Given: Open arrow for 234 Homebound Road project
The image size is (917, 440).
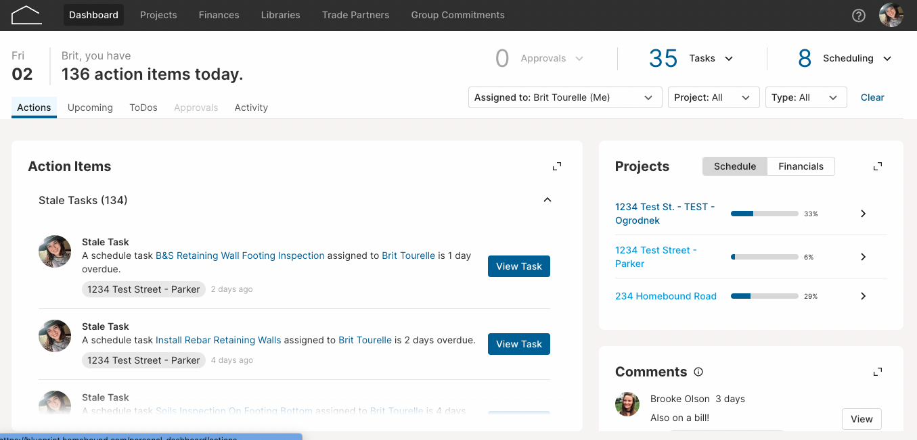Looking at the screenshot, I should pos(863,296).
